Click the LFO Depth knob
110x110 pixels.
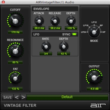(x=64, y=46)
